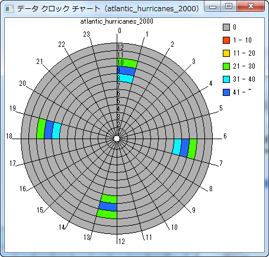Click the green cell in the hour 6 sector
Image resolution: width=269 pixels, height=257 pixels.
[x=192, y=148]
